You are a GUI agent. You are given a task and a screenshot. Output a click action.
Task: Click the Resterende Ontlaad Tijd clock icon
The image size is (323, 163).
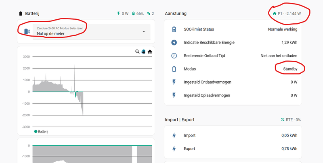[174, 56]
